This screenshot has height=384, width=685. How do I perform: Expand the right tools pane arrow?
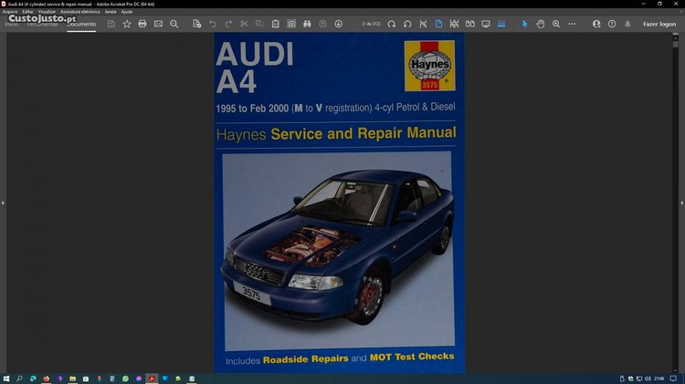[x=680, y=202]
